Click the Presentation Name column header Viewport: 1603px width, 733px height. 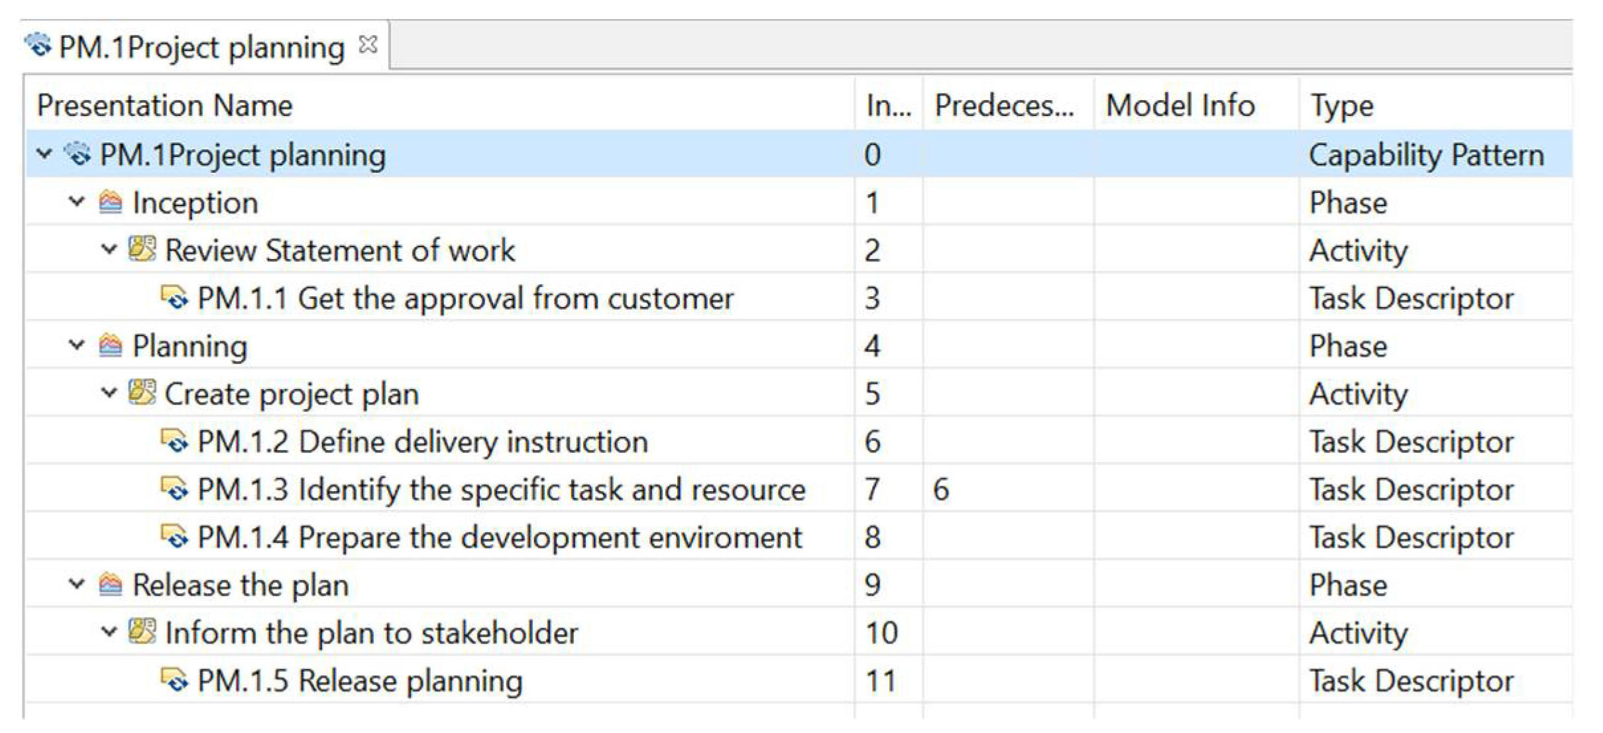pos(164,105)
